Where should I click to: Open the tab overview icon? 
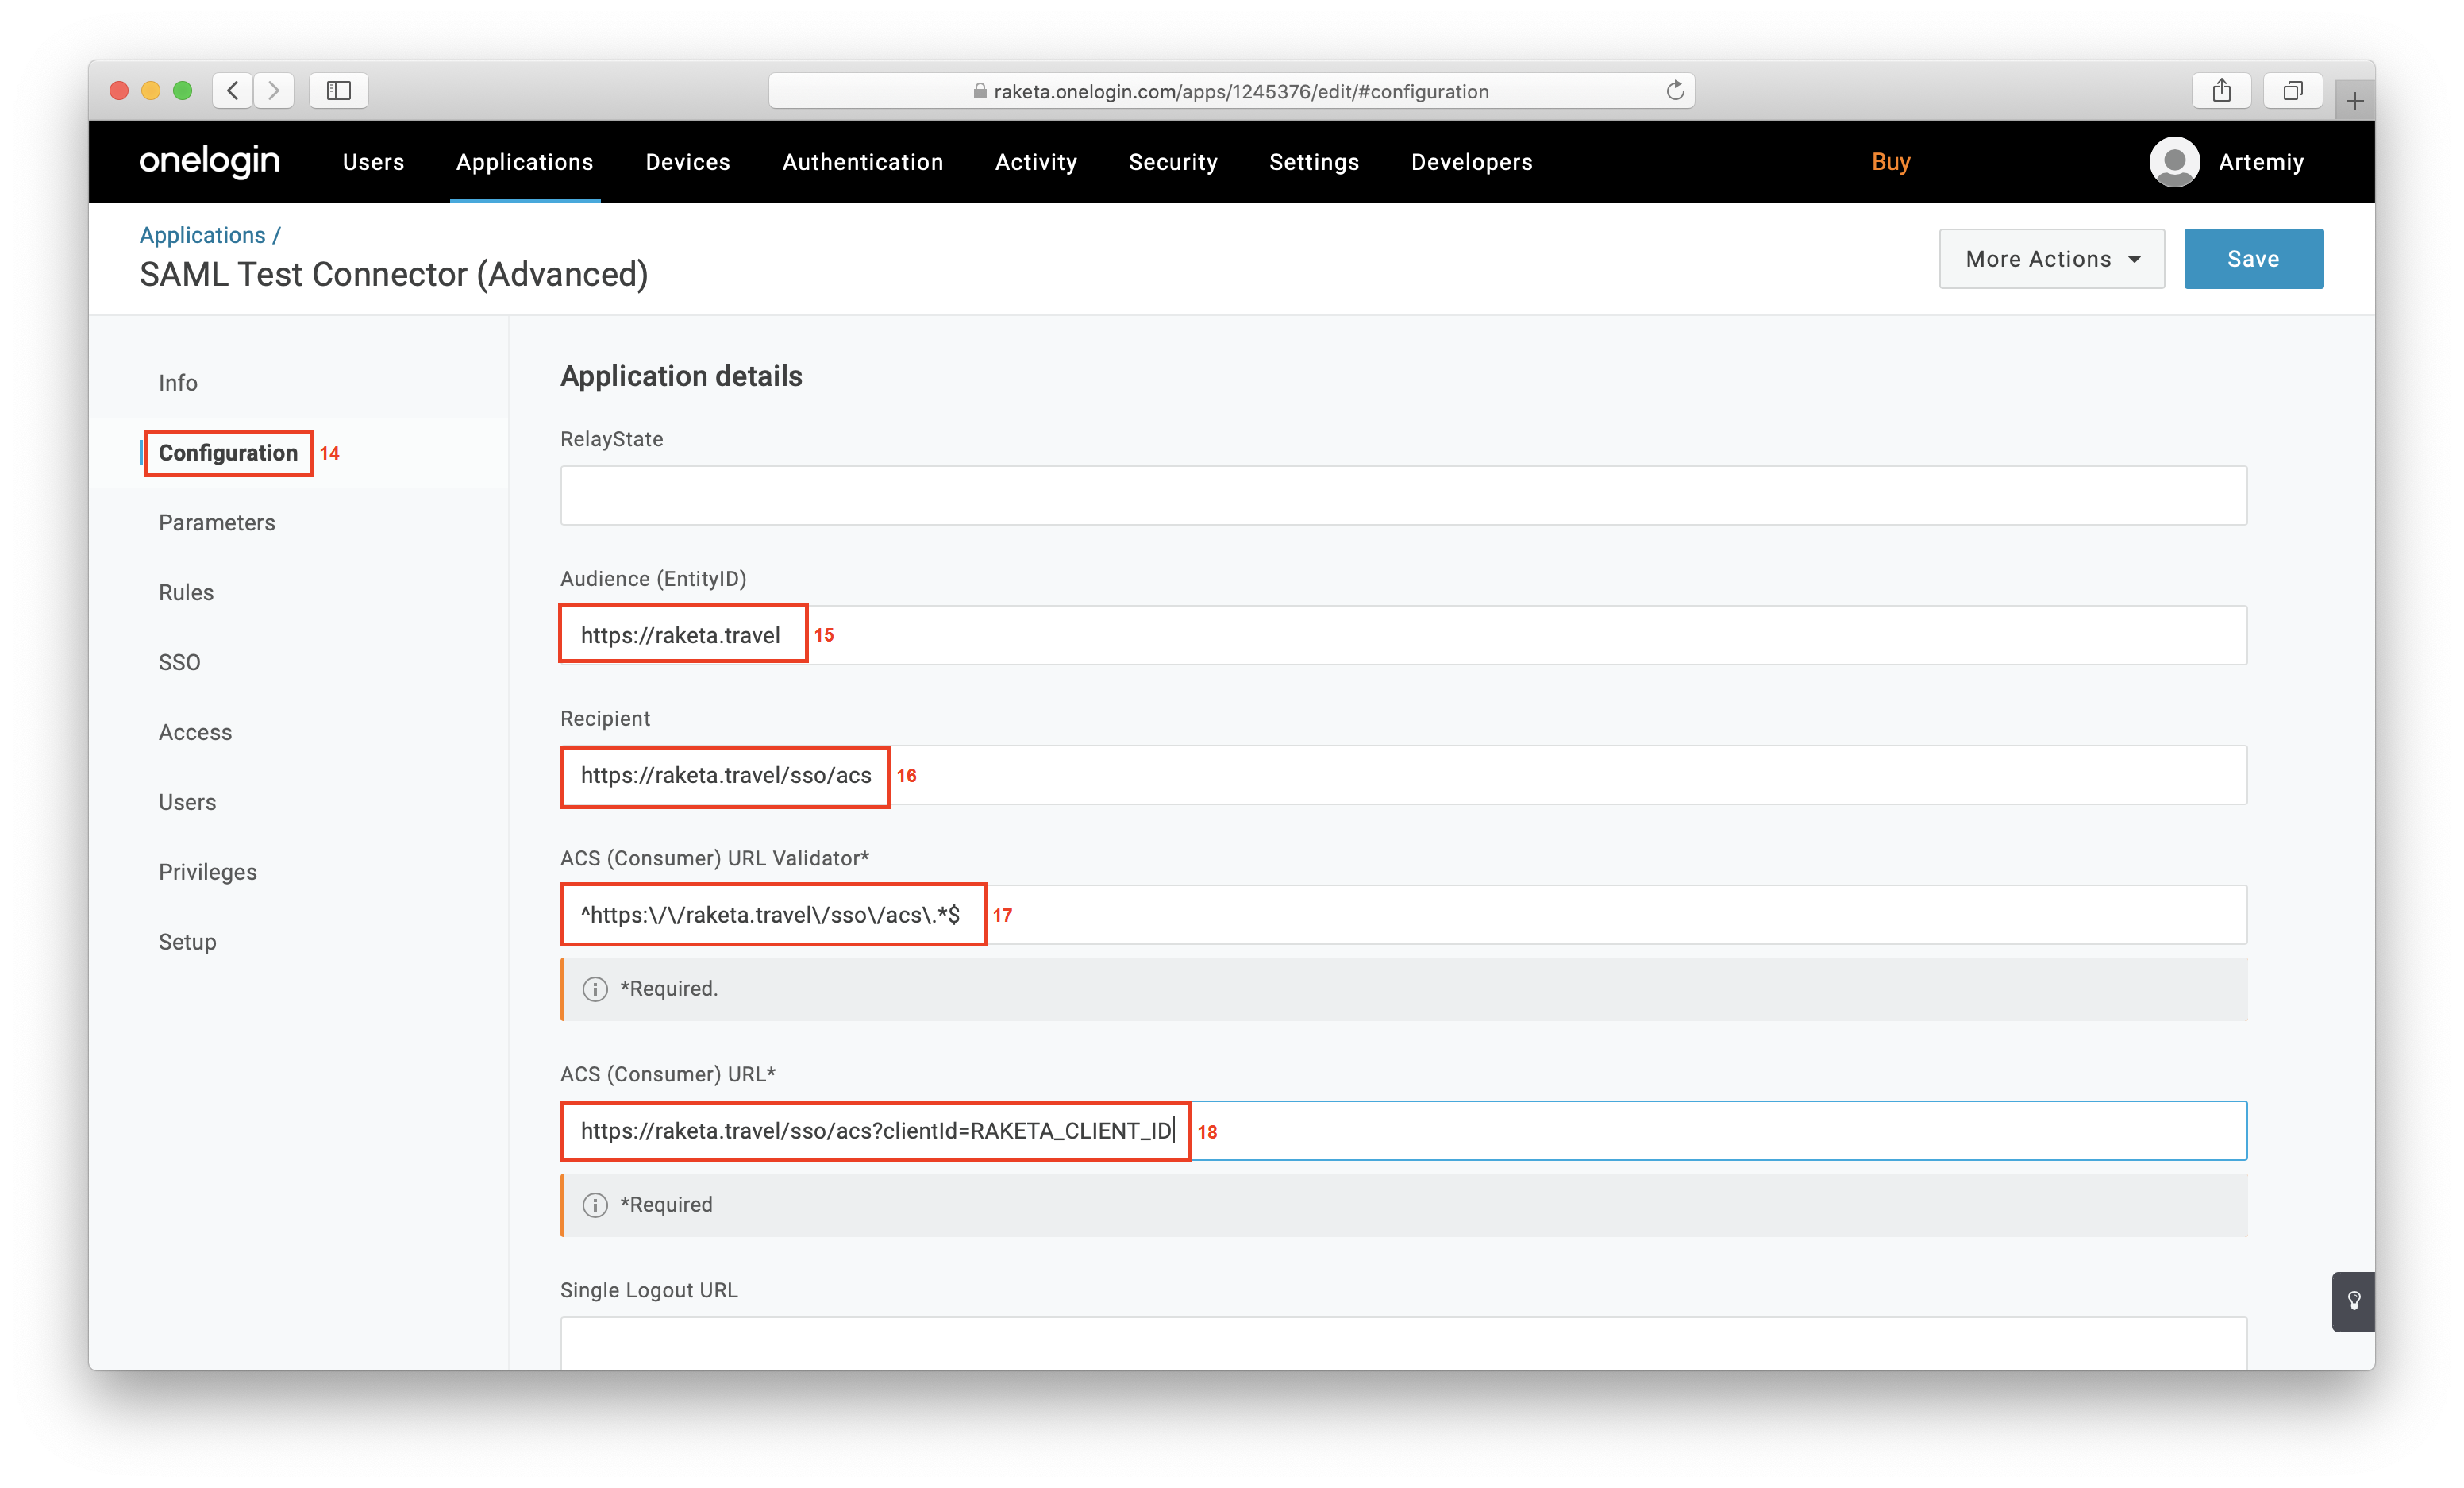pyautogui.click(x=2292, y=91)
